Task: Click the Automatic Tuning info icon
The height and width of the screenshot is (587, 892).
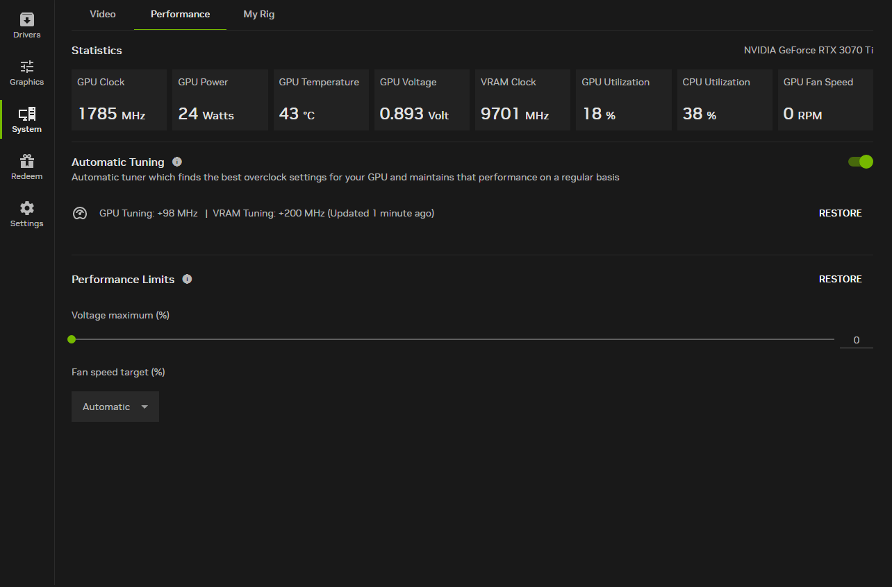Action: pyautogui.click(x=177, y=162)
